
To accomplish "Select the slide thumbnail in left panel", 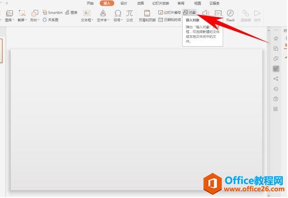I will 1,51.
